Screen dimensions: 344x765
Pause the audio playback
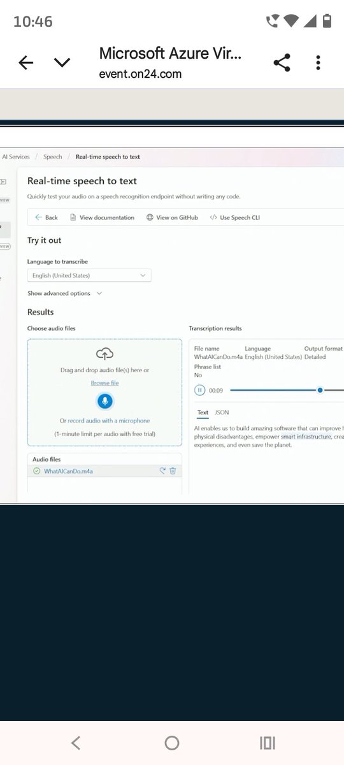click(x=199, y=390)
